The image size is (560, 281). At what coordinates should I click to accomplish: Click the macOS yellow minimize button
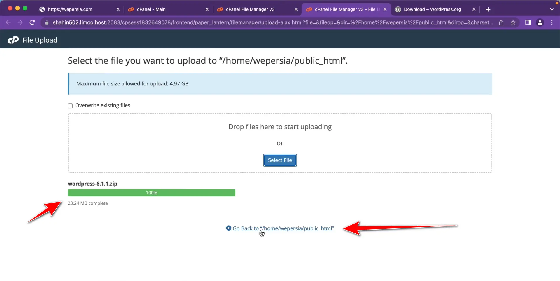(17, 8)
